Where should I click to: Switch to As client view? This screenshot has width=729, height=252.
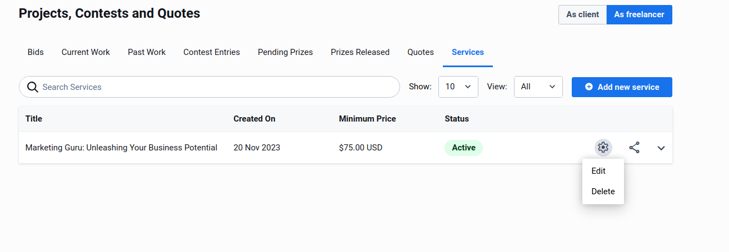tap(582, 15)
